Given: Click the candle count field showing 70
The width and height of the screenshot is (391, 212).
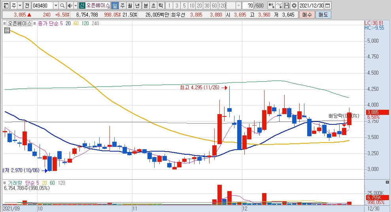Looking at the screenshot, I should point(248,6).
